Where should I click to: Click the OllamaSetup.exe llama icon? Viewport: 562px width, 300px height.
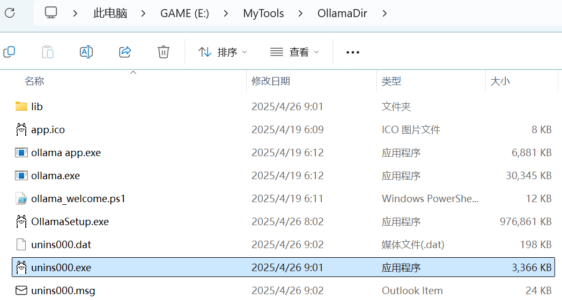pos(21,221)
